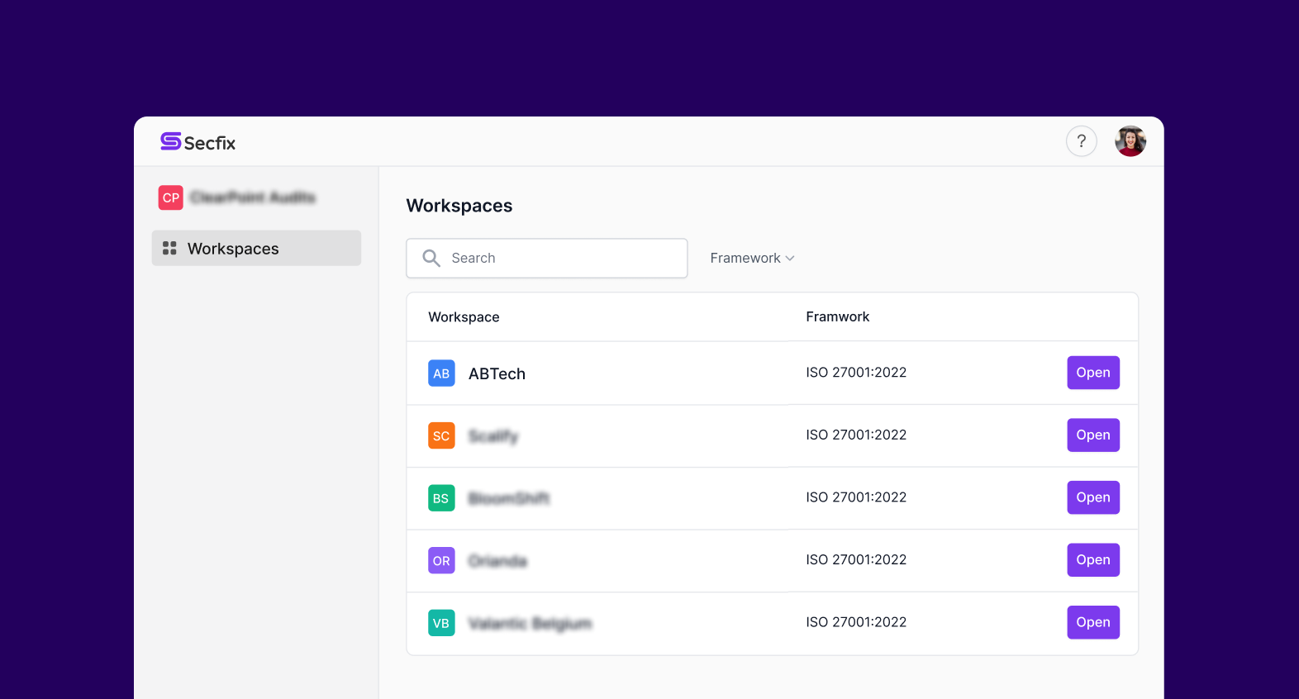Click the SC workspace badge
1299x699 pixels.
point(441,435)
